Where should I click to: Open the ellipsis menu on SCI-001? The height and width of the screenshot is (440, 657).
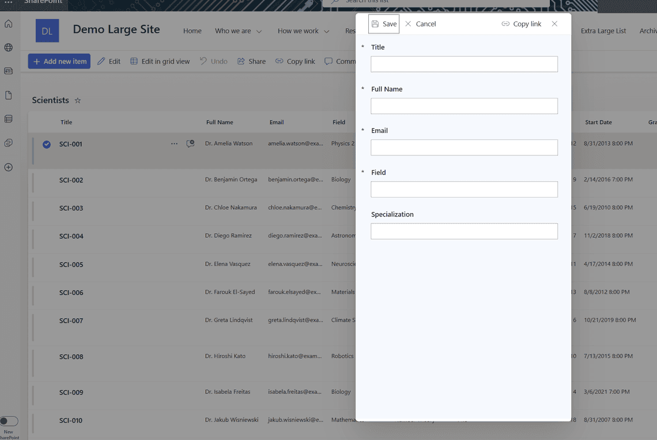click(174, 143)
